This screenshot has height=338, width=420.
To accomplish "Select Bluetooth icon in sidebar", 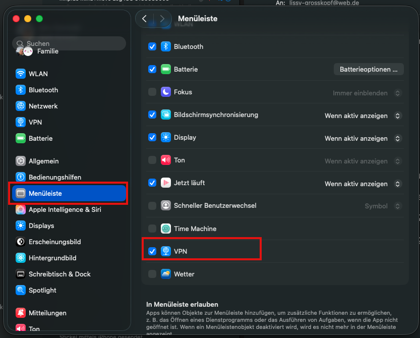I will pyautogui.click(x=21, y=90).
